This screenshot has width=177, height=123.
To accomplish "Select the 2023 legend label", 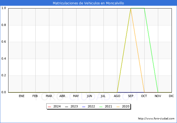I will (74, 107).
